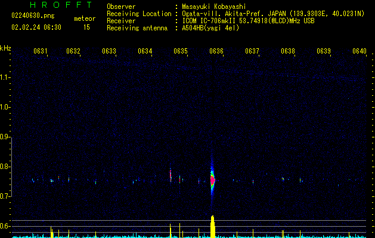Click the 0.9 frequency axis label
Viewport: 375px width, 238px height.
pos(5,137)
